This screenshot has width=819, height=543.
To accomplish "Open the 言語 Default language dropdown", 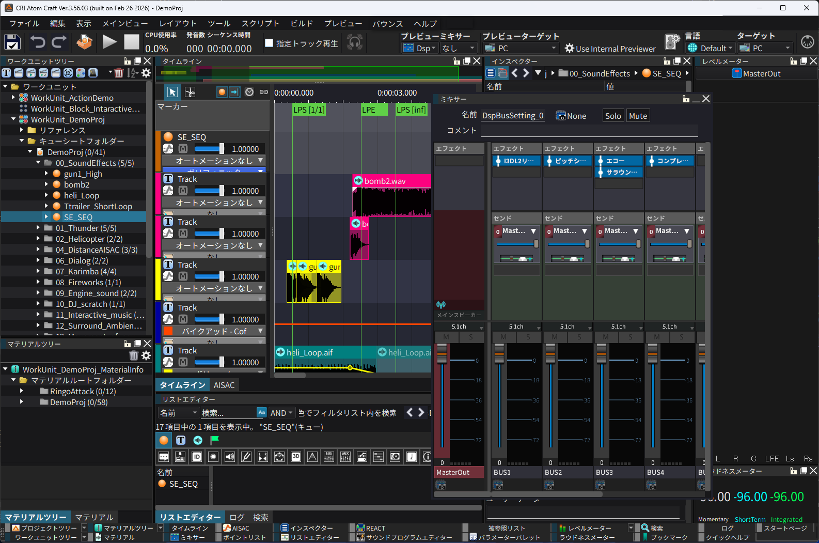I will point(711,48).
